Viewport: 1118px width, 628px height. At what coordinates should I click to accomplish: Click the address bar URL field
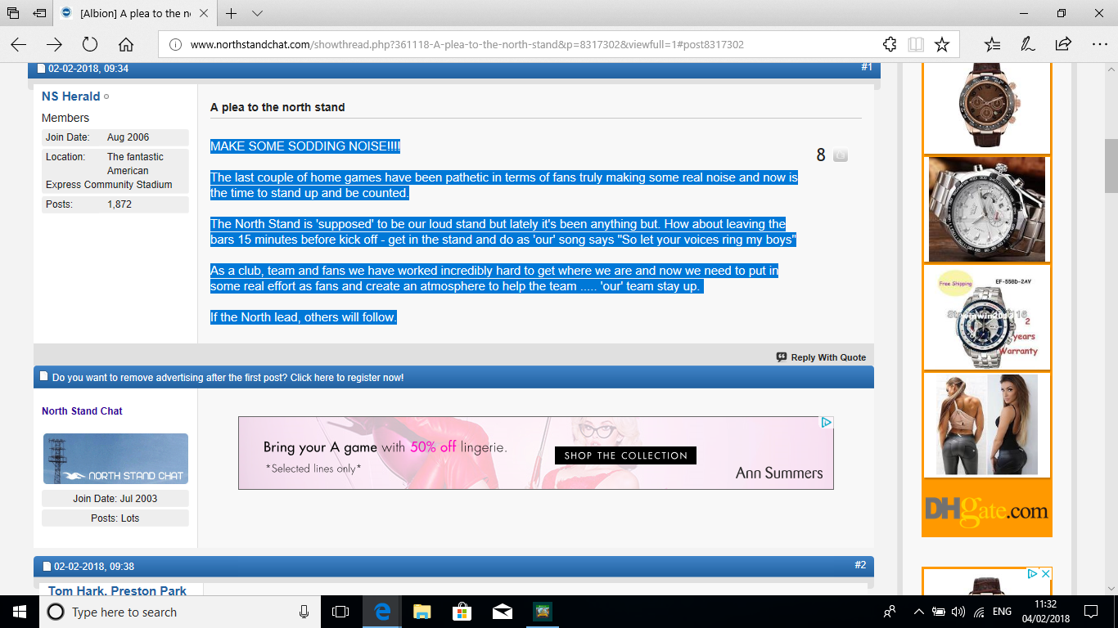(524, 44)
